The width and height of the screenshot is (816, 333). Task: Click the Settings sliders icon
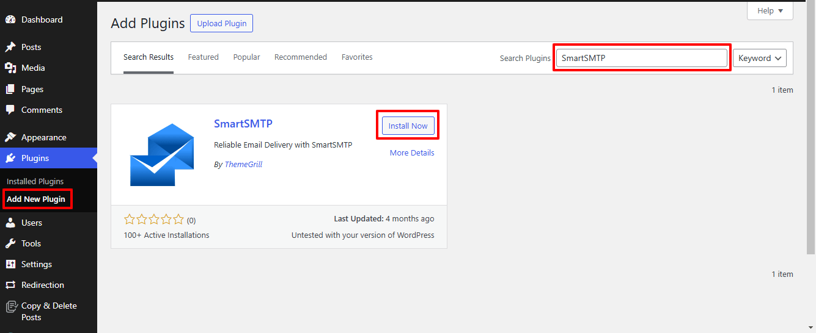click(x=10, y=264)
